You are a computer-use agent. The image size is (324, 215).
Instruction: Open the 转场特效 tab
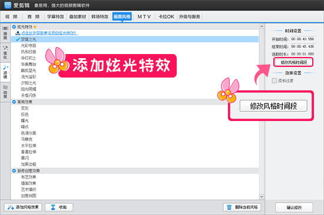tap(100, 16)
